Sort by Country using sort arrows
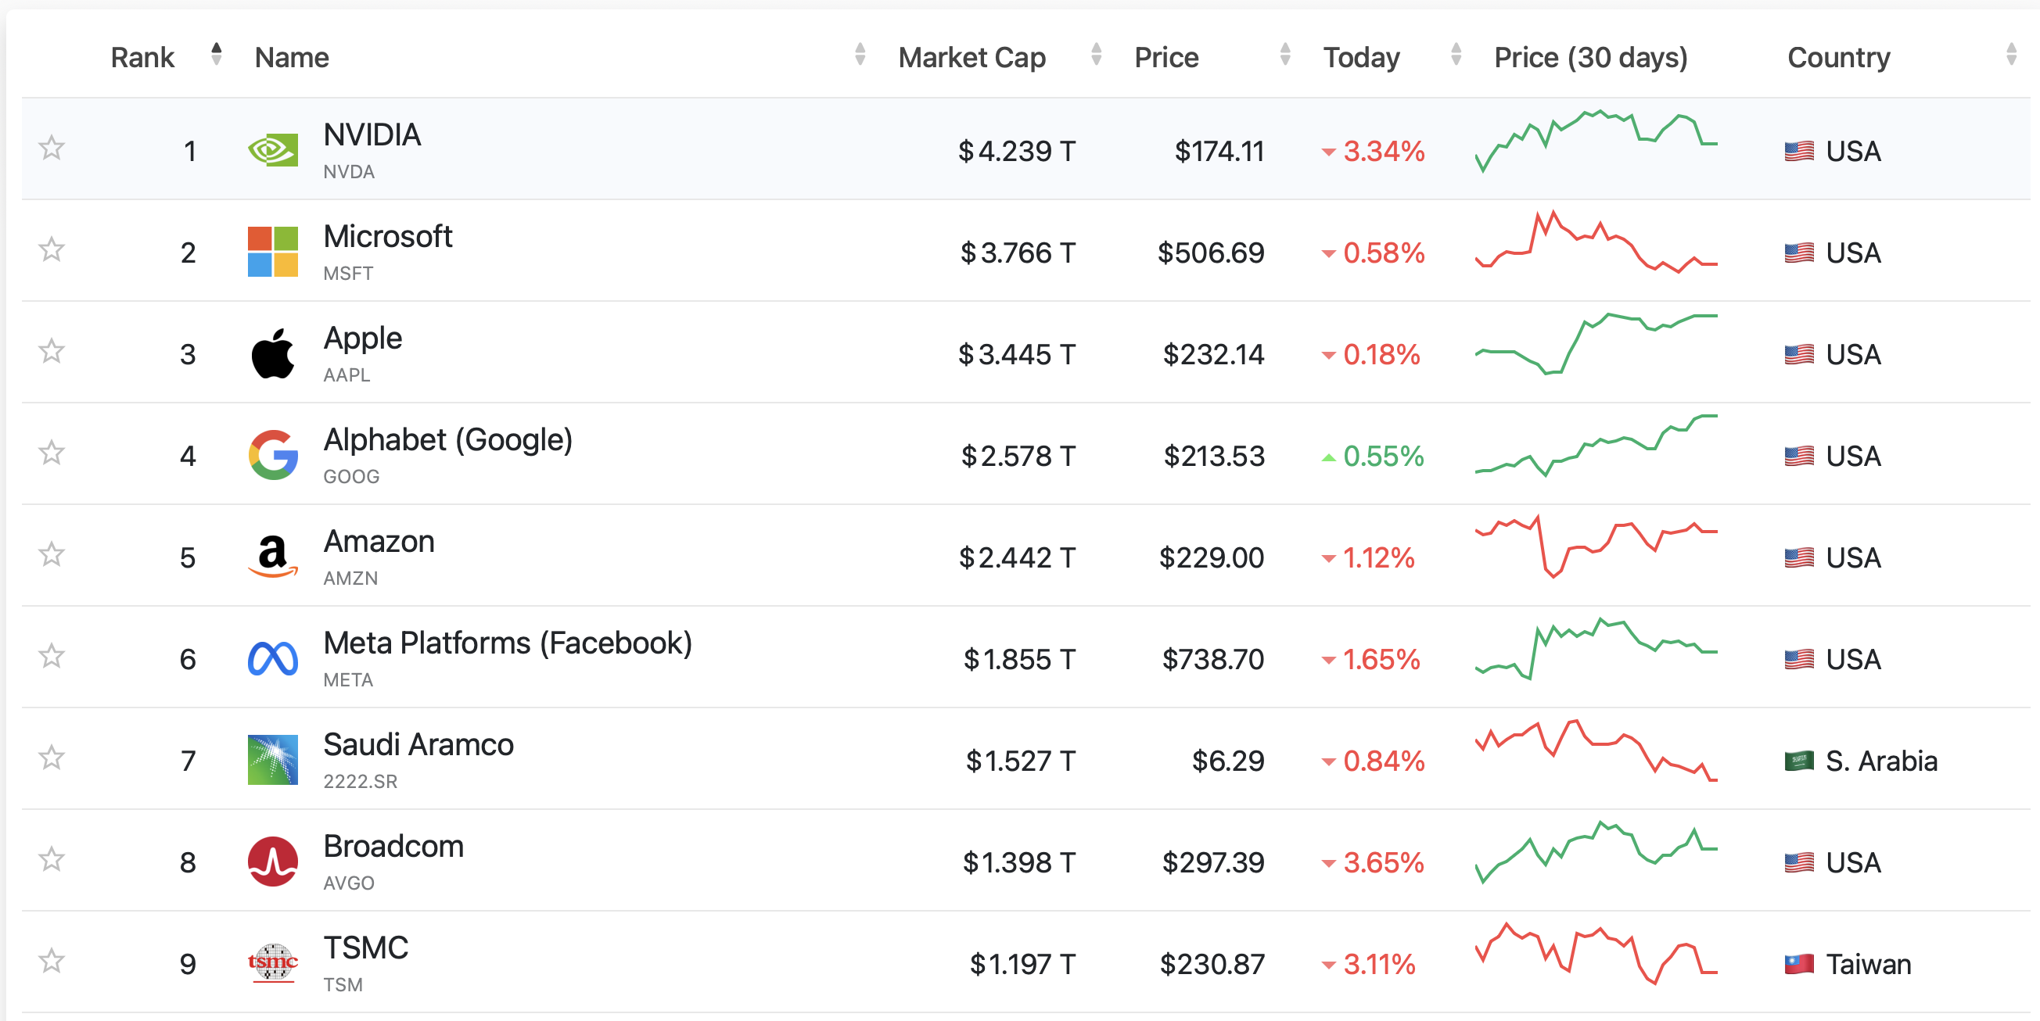This screenshot has width=2040, height=1021. [x=2011, y=55]
